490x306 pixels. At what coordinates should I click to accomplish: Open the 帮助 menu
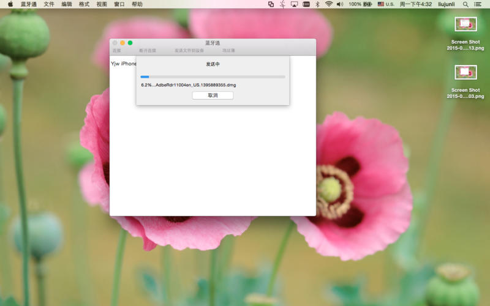[137, 4]
